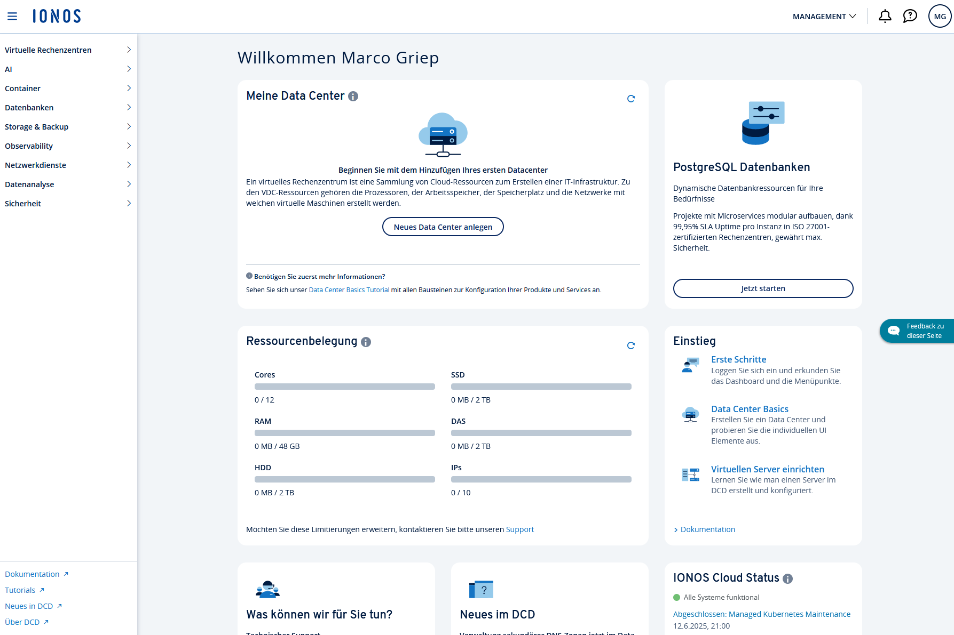Viewport: 954px width, 635px height.
Task: Refresh the Ressourcenbelegung panel
Action: (x=630, y=345)
